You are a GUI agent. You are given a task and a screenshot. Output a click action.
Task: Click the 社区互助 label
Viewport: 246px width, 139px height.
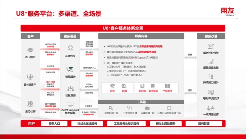(51, 93)
